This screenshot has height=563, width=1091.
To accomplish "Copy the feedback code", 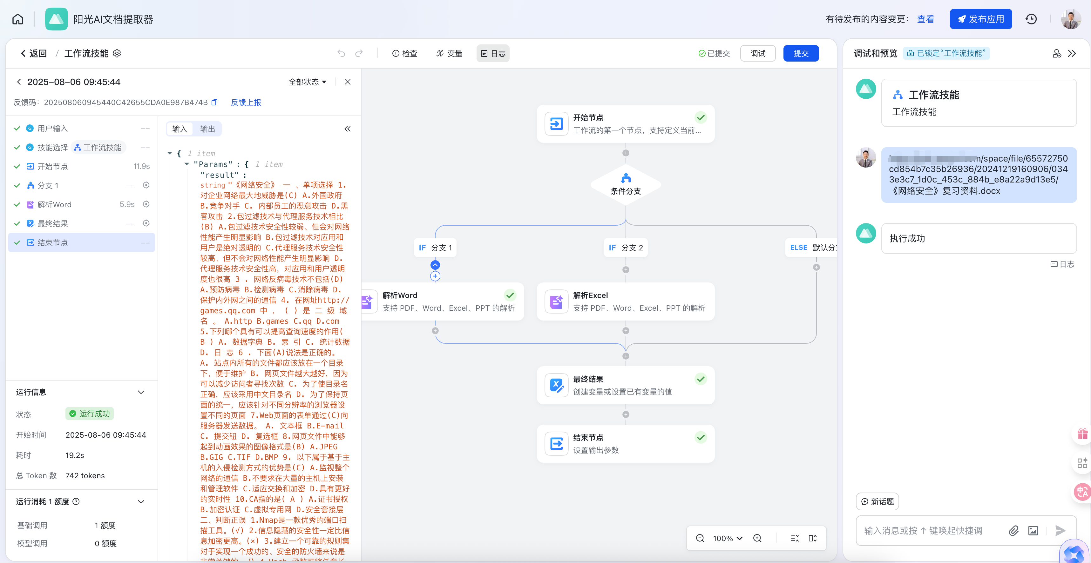I will click(x=214, y=103).
